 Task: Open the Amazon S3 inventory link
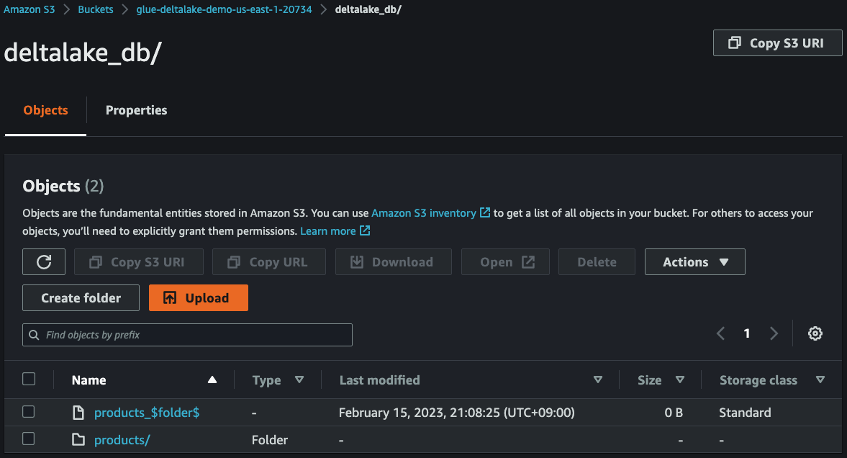pos(424,213)
